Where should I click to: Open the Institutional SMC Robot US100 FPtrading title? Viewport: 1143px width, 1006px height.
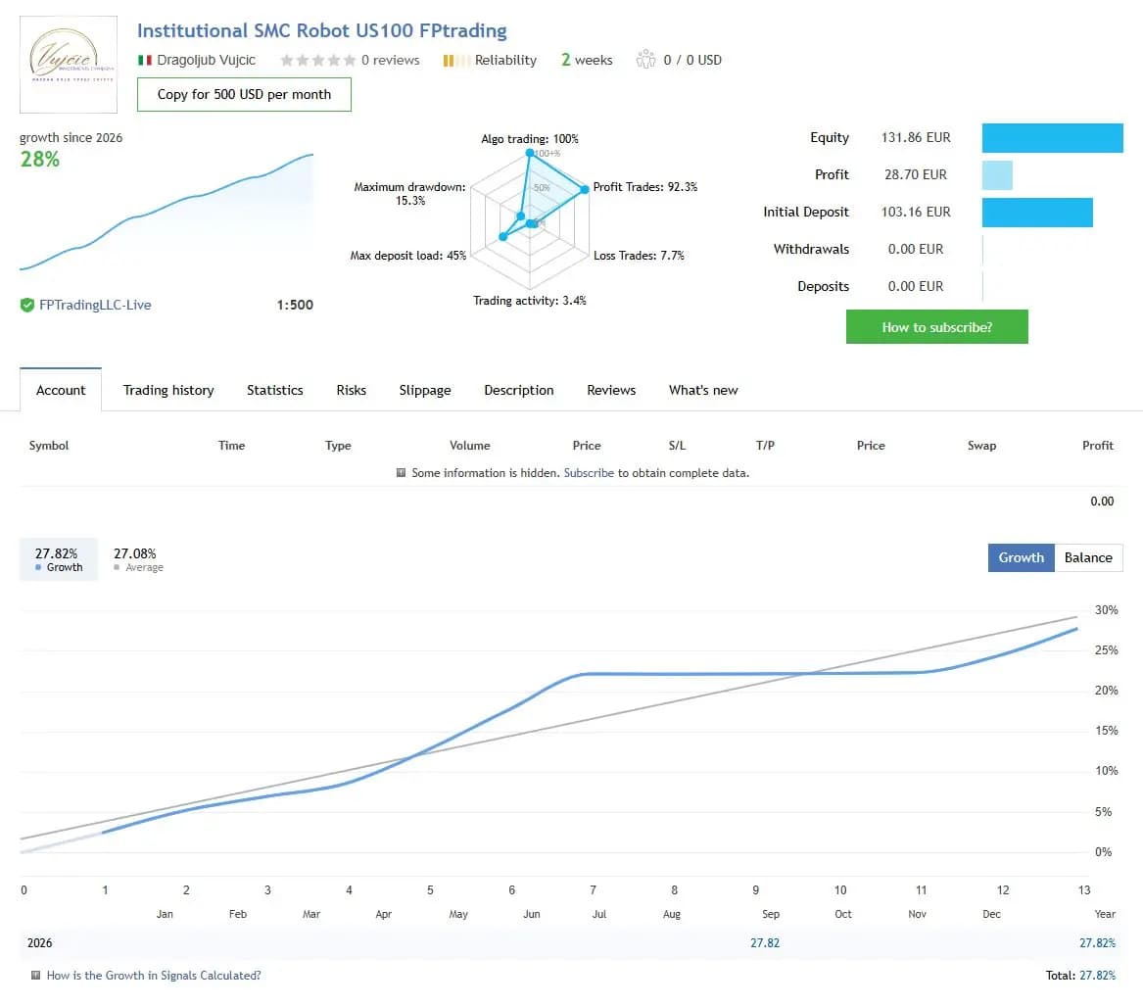tap(321, 30)
